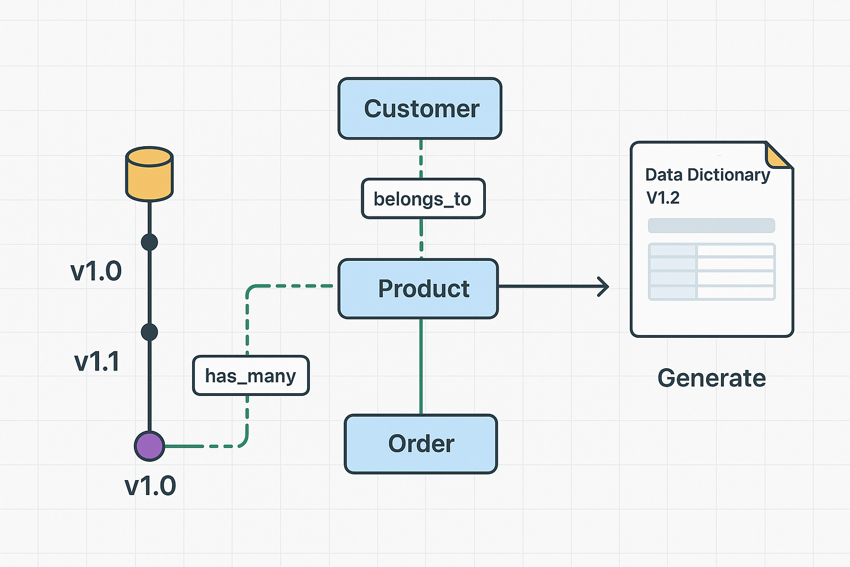This screenshot has width=850, height=567.
Task: Click the has_many relationship label
Action: [251, 375]
